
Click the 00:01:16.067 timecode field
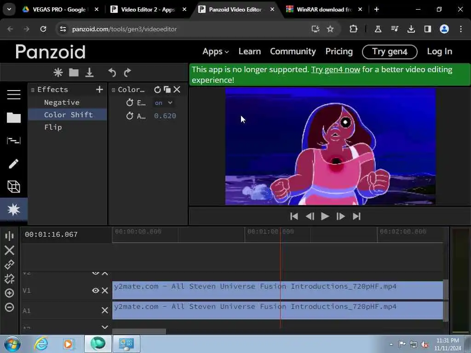[51, 234]
